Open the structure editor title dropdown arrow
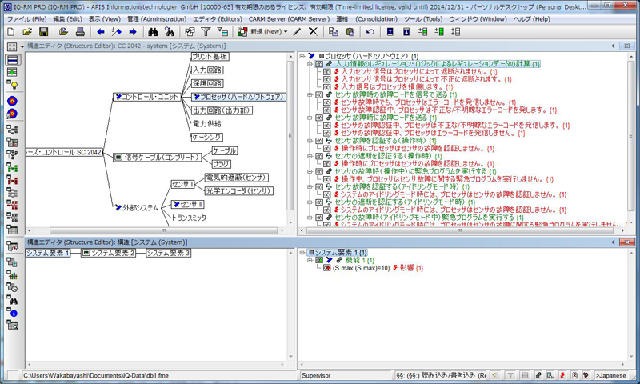This screenshot has height=384, width=640. point(22,46)
